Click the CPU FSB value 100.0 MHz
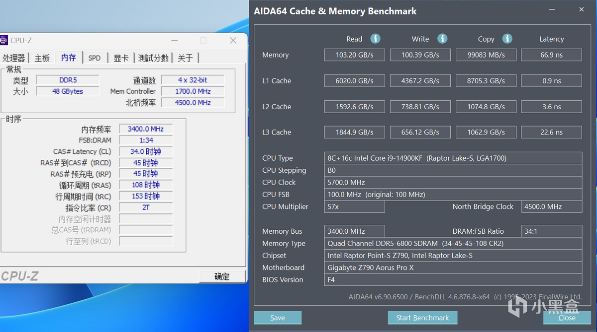 (x=453, y=195)
